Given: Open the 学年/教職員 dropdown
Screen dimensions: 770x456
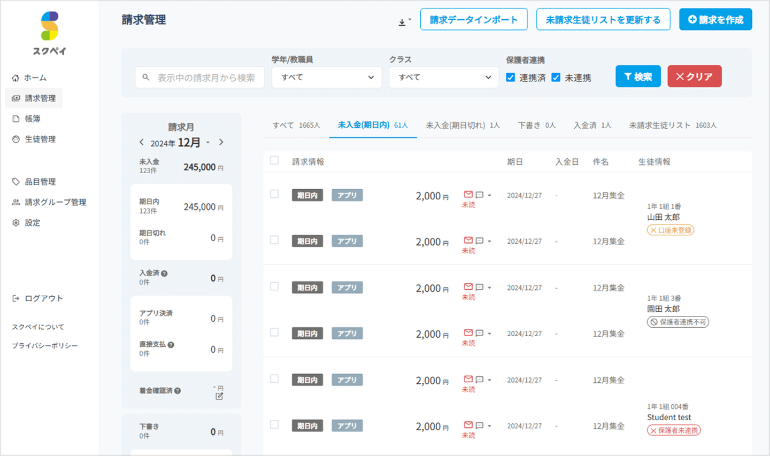Looking at the screenshot, I should (x=326, y=78).
